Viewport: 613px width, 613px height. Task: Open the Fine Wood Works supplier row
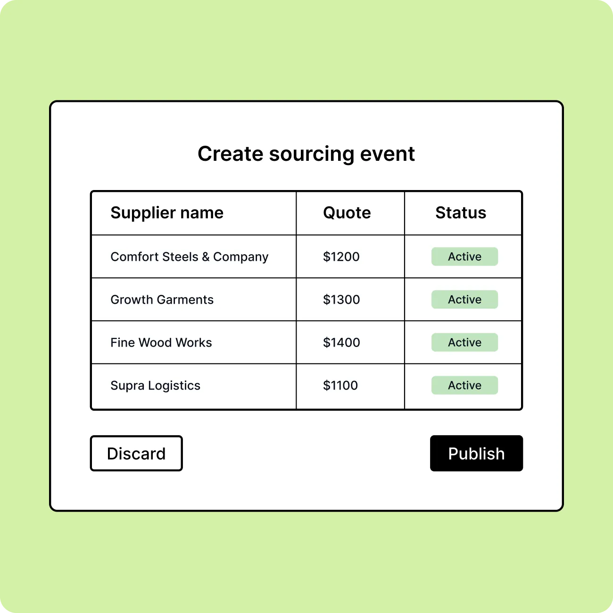[306, 342]
